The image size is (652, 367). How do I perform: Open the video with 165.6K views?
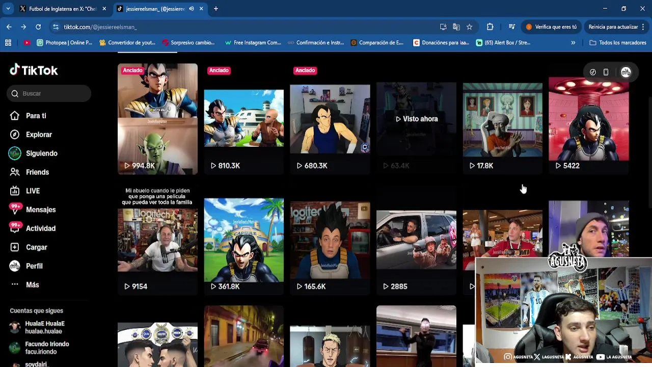click(x=330, y=240)
